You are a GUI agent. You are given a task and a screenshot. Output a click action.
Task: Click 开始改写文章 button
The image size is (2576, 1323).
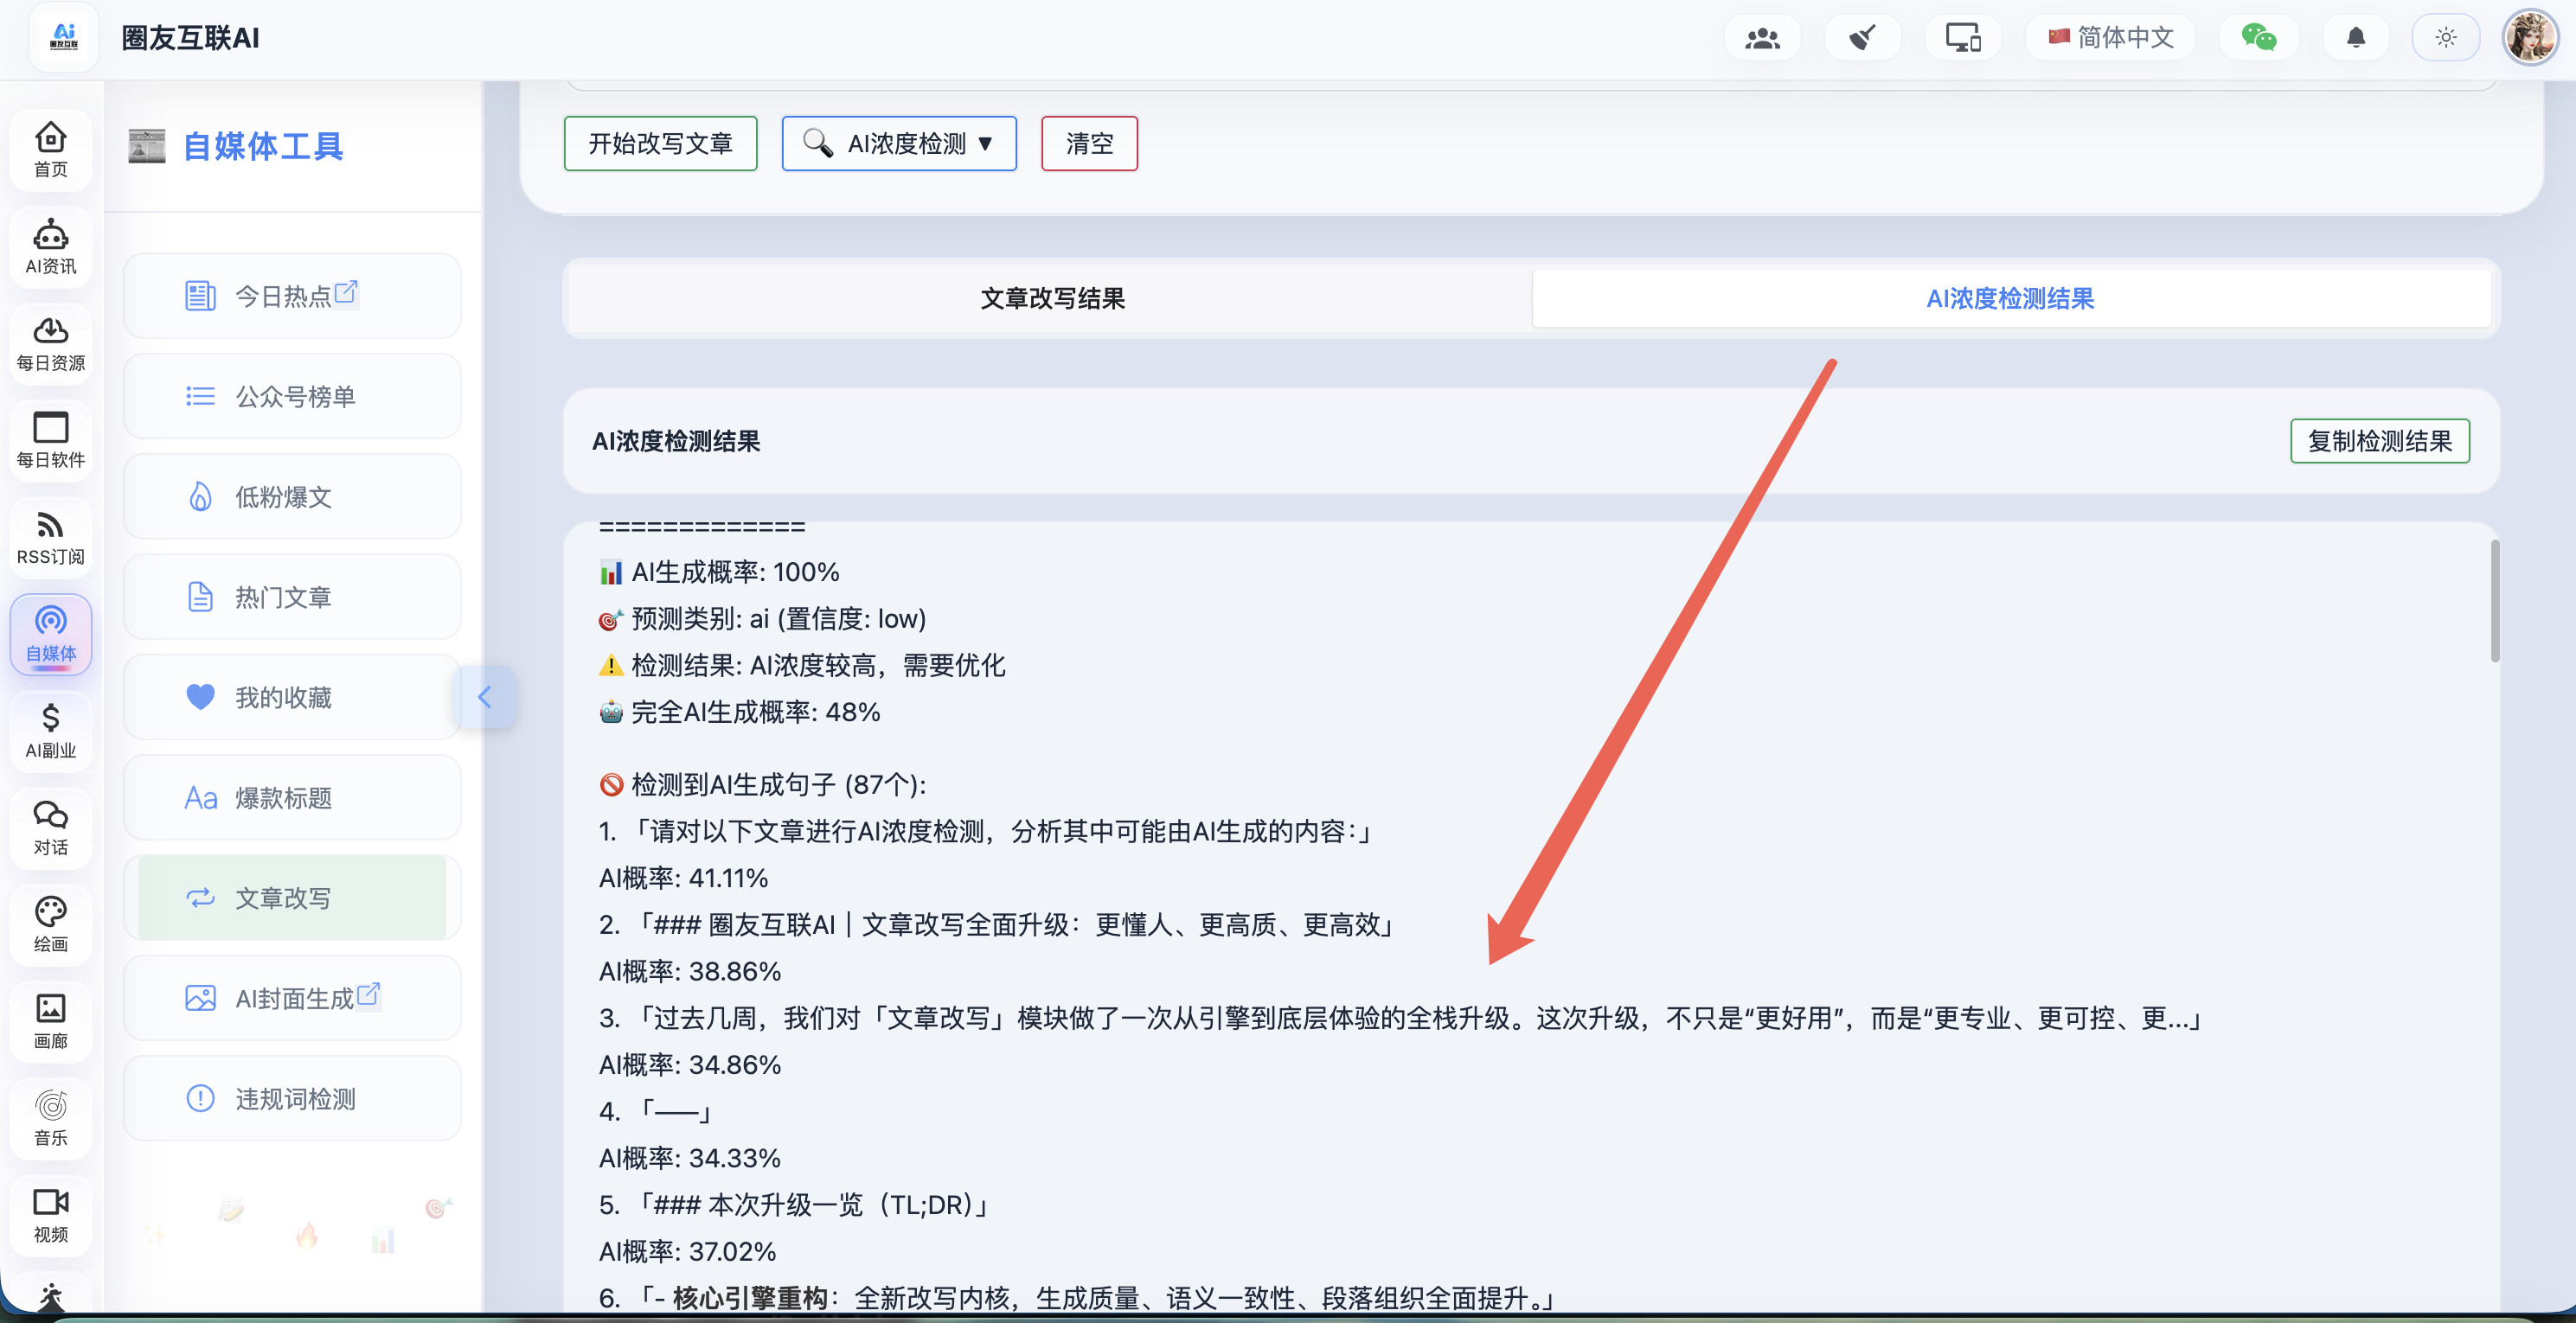pyautogui.click(x=660, y=144)
